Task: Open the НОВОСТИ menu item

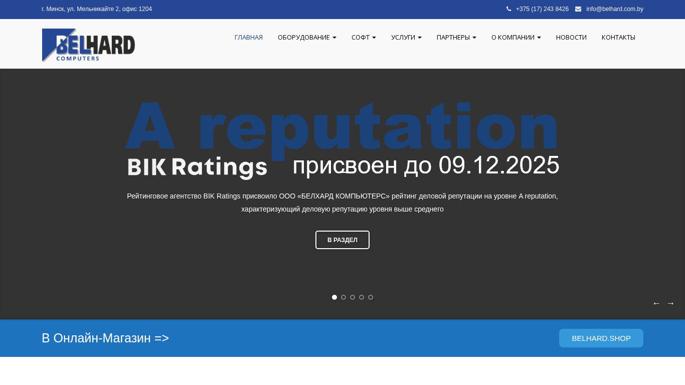Action: pos(571,38)
